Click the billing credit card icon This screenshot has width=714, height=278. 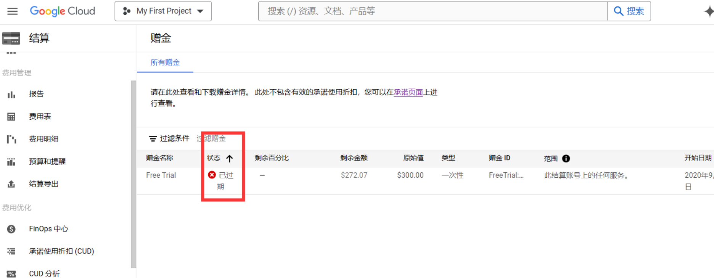(x=11, y=38)
